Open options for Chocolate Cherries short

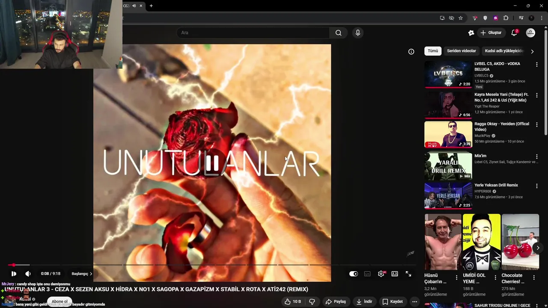pyautogui.click(x=534, y=278)
